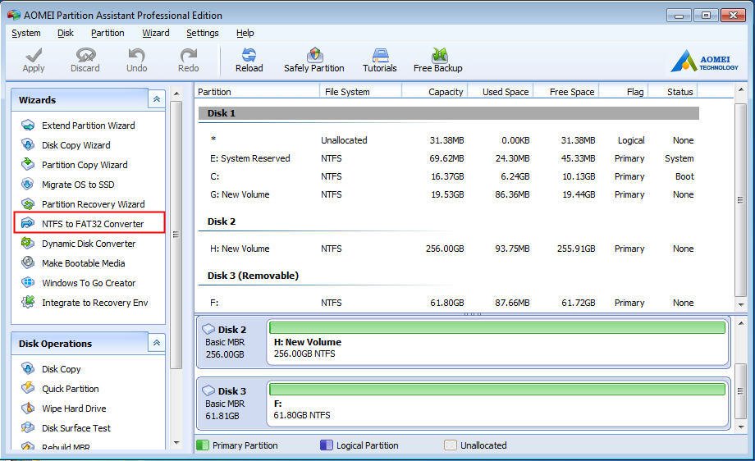The image size is (755, 461).
Task: Click the Disk 2 list heading
Action: point(222,221)
